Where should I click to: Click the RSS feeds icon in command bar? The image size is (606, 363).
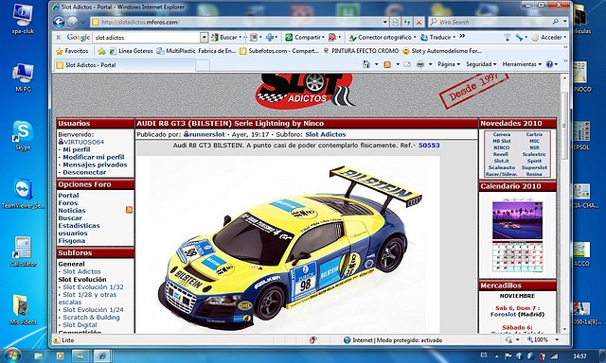387,64
